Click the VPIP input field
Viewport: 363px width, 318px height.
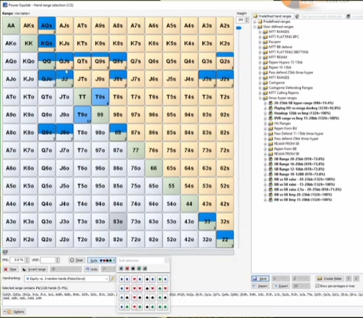48,260
